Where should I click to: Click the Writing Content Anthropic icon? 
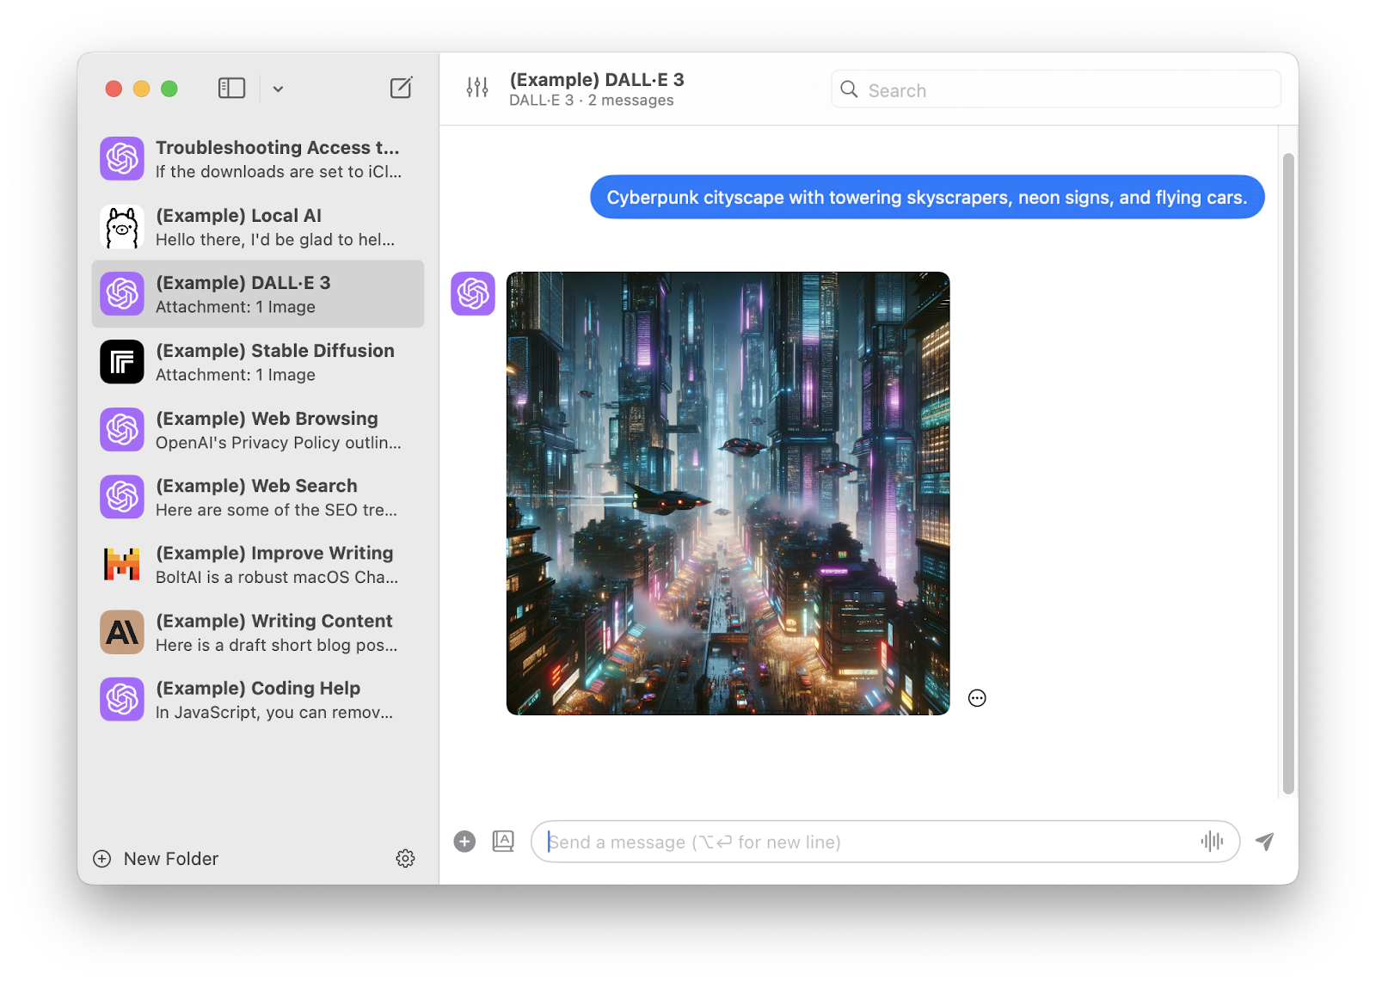(122, 632)
